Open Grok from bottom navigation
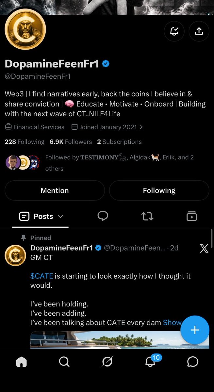 pyautogui.click(x=107, y=362)
